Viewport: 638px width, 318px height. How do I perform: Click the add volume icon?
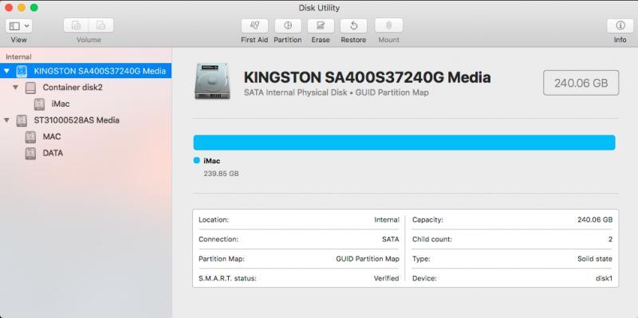coord(76,26)
